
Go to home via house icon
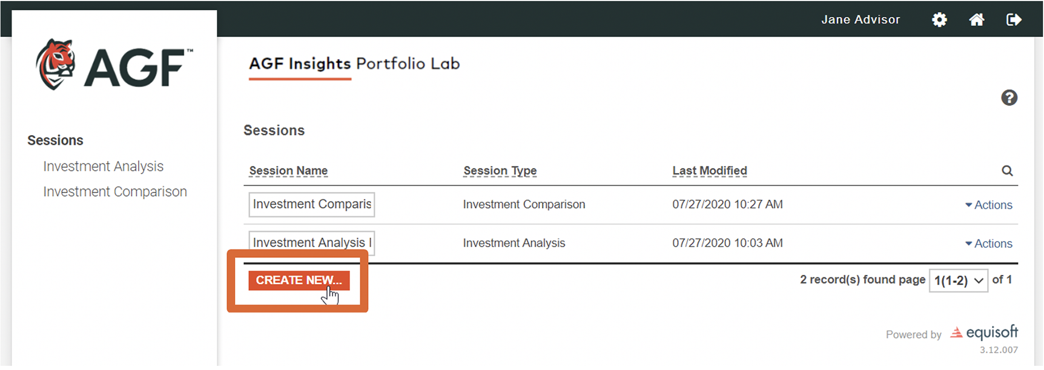(976, 20)
